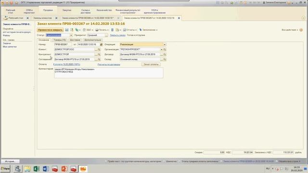308x173 pixels.
Task: Click the Номер input field
Action: coord(63,45)
